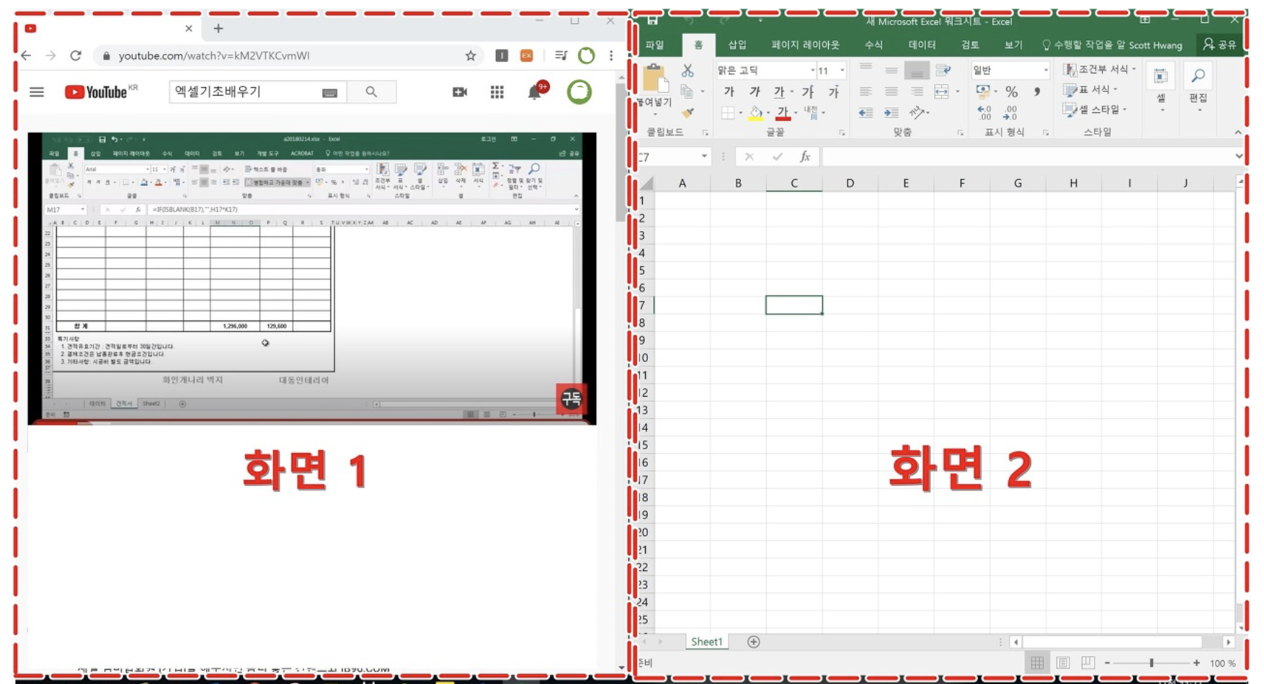Viewport: 1264px width, 684px height.
Task: Select the Cut tool in the clipboard group
Action: click(688, 71)
